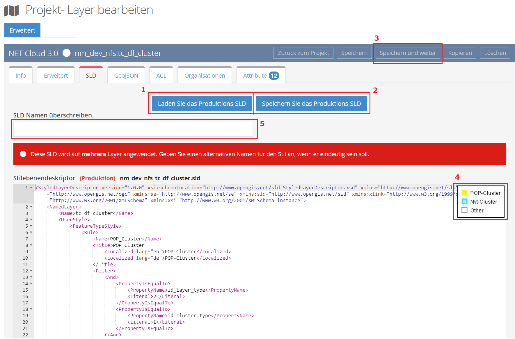
Task: Click Speichern Sie das Produktions-SLD button
Action: click(311, 104)
